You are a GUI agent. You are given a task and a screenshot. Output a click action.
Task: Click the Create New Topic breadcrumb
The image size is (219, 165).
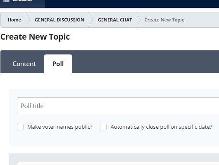164,20
